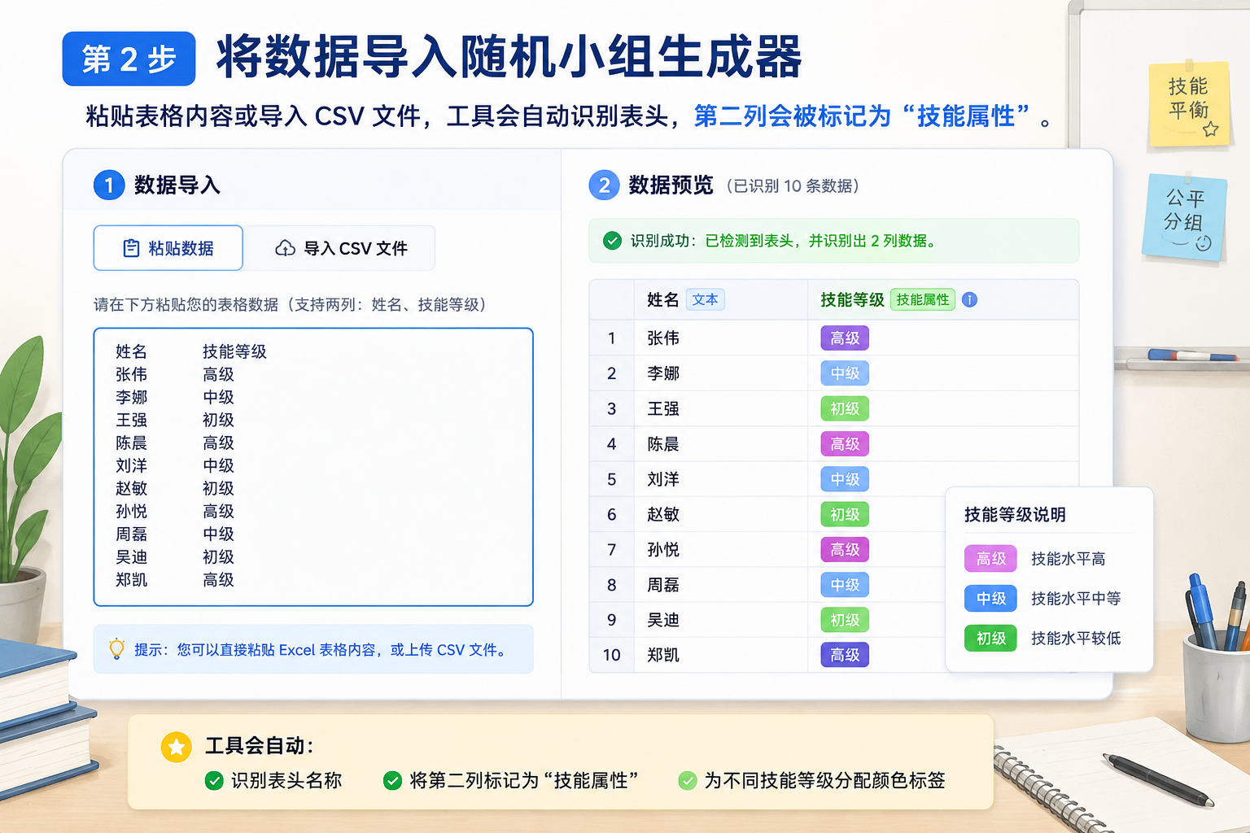This screenshot has width=1250, height=833.
Task: Click row number 1 in preview table
Action: pyautogui.click(x=611, y=338)
